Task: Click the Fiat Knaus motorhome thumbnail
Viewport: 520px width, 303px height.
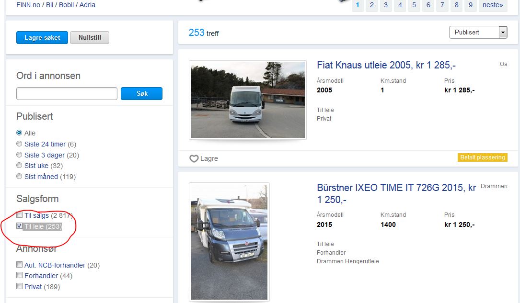Action: tap(248, 100)
